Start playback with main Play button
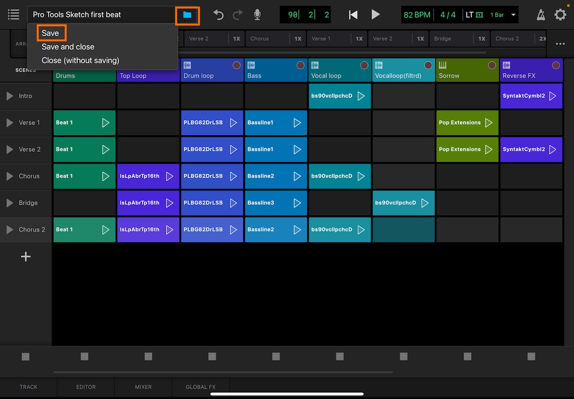The image size is (574, 399). 376,15
